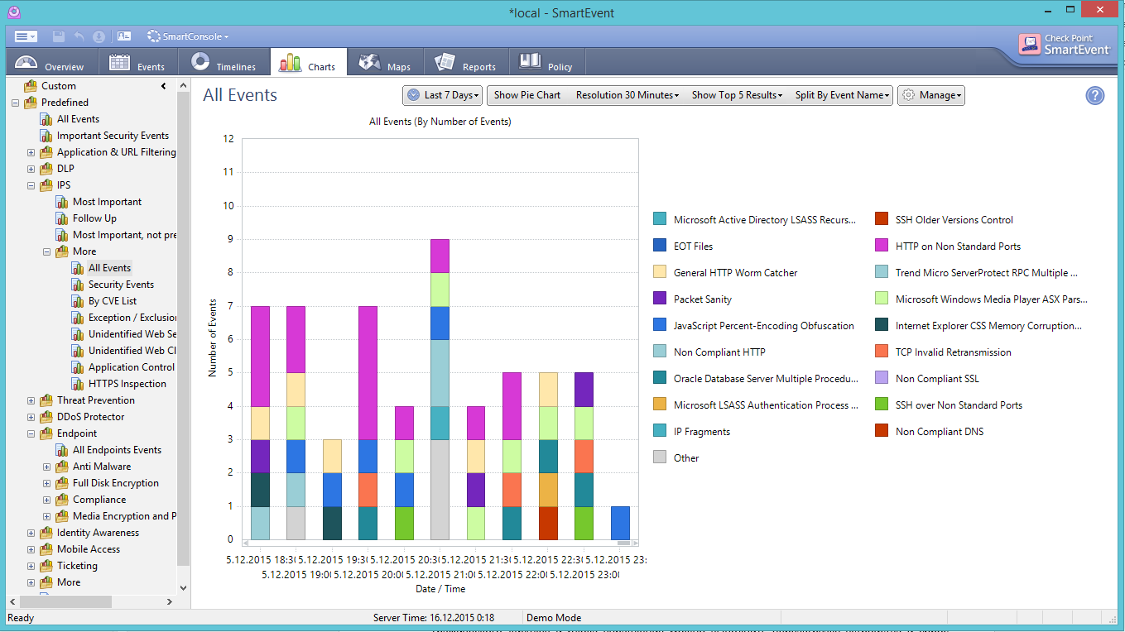Open the SmartConsole dropdown menu

click(x=188, y=36)
